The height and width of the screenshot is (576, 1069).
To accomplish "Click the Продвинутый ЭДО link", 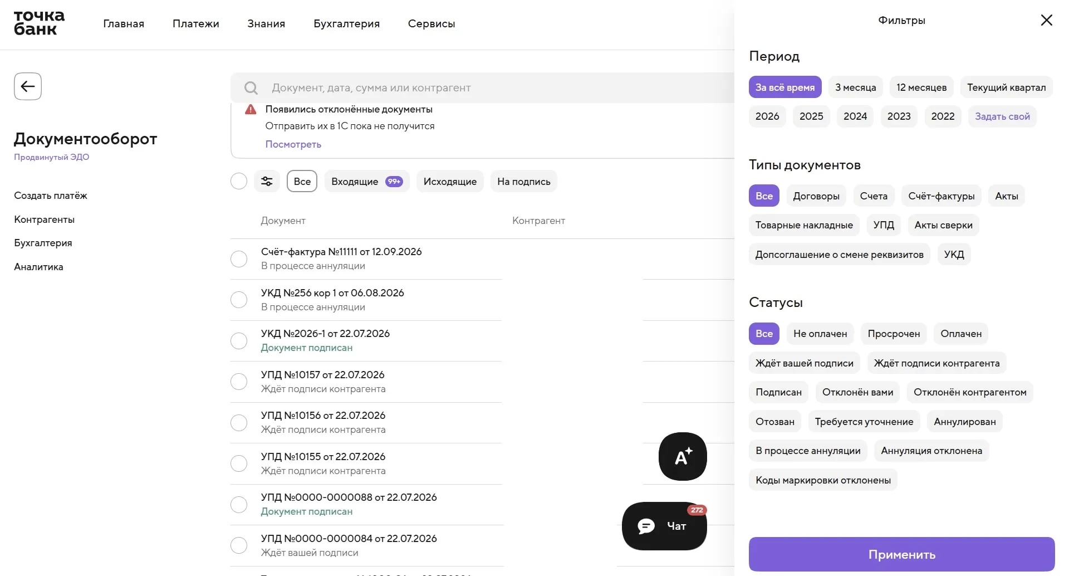I will (52, 157).
